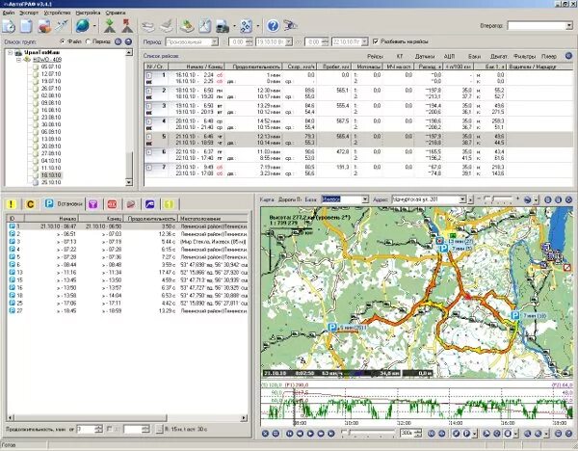Select the 11.10.10 file in tree
The height and width of the screenshot is (451, 578).
click(51, 168)
